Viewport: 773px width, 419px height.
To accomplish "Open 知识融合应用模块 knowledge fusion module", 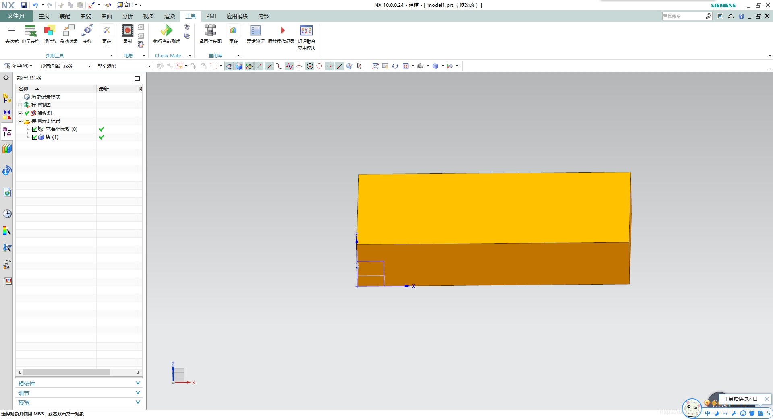I will point(307,37).
